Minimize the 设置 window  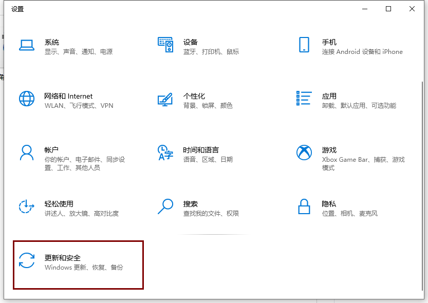pyautogui.click(x=365, y=9)
